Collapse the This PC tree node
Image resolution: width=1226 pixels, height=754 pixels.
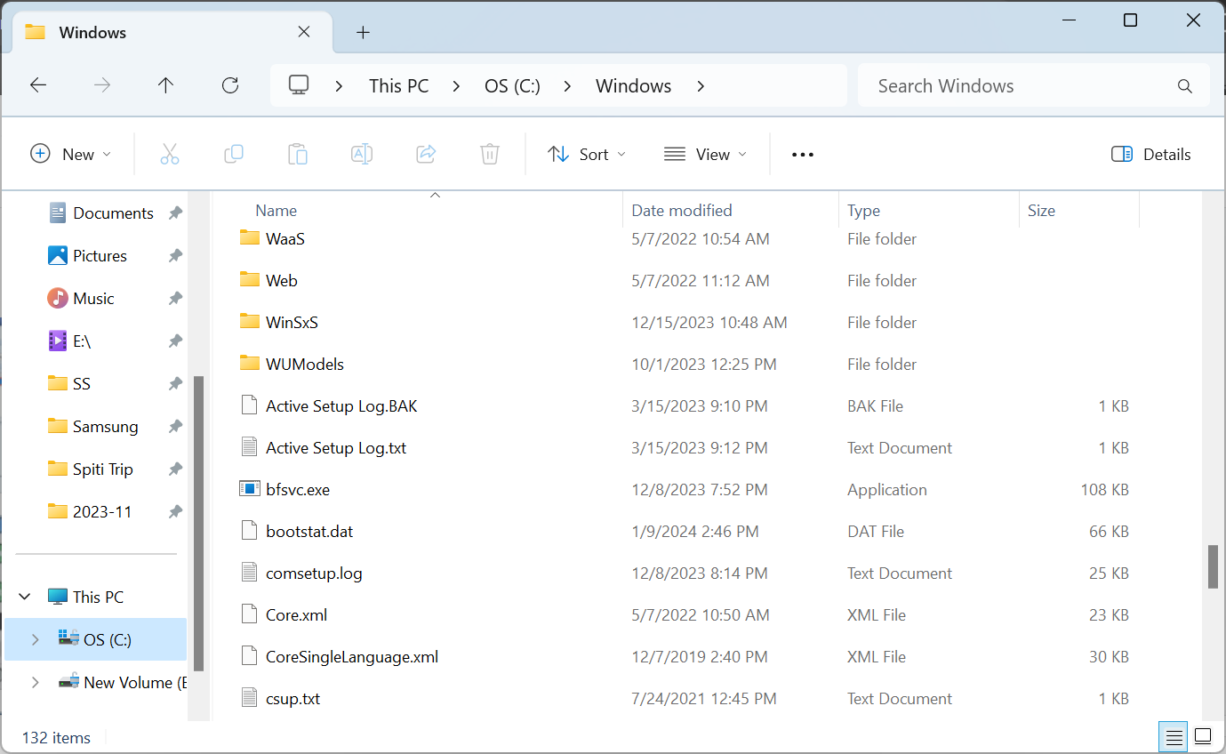click(25, 597)
